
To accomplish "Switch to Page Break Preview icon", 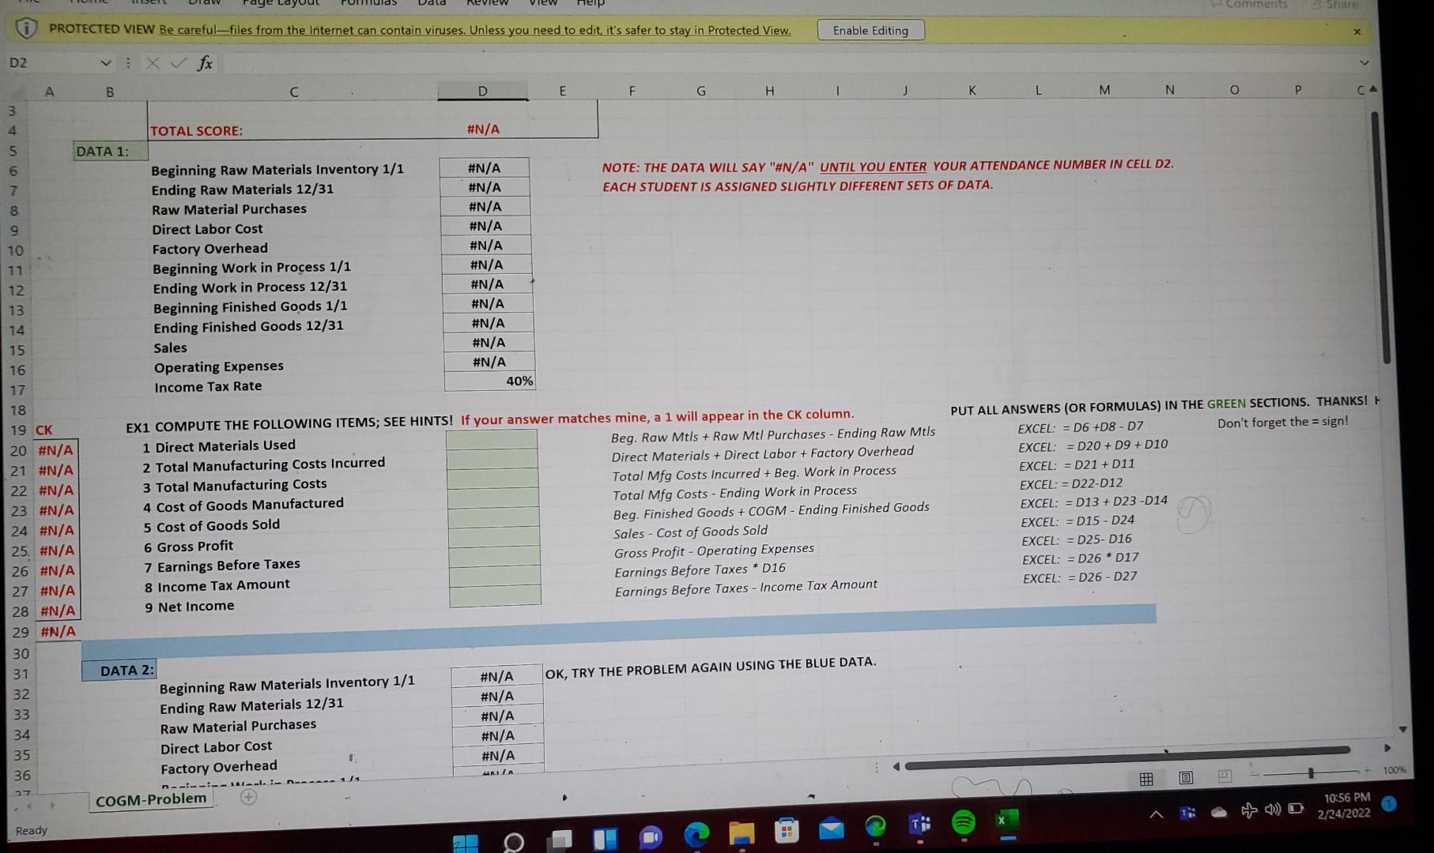I will pos(1225,776).
